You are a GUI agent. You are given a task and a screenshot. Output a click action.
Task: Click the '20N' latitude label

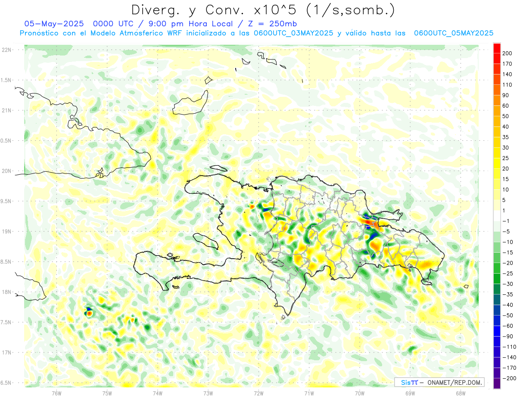tap(6, 171)
